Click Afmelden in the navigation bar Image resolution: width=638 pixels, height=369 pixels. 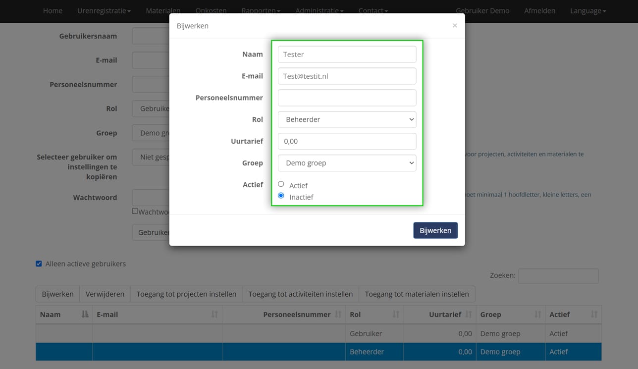pos(539,11)
